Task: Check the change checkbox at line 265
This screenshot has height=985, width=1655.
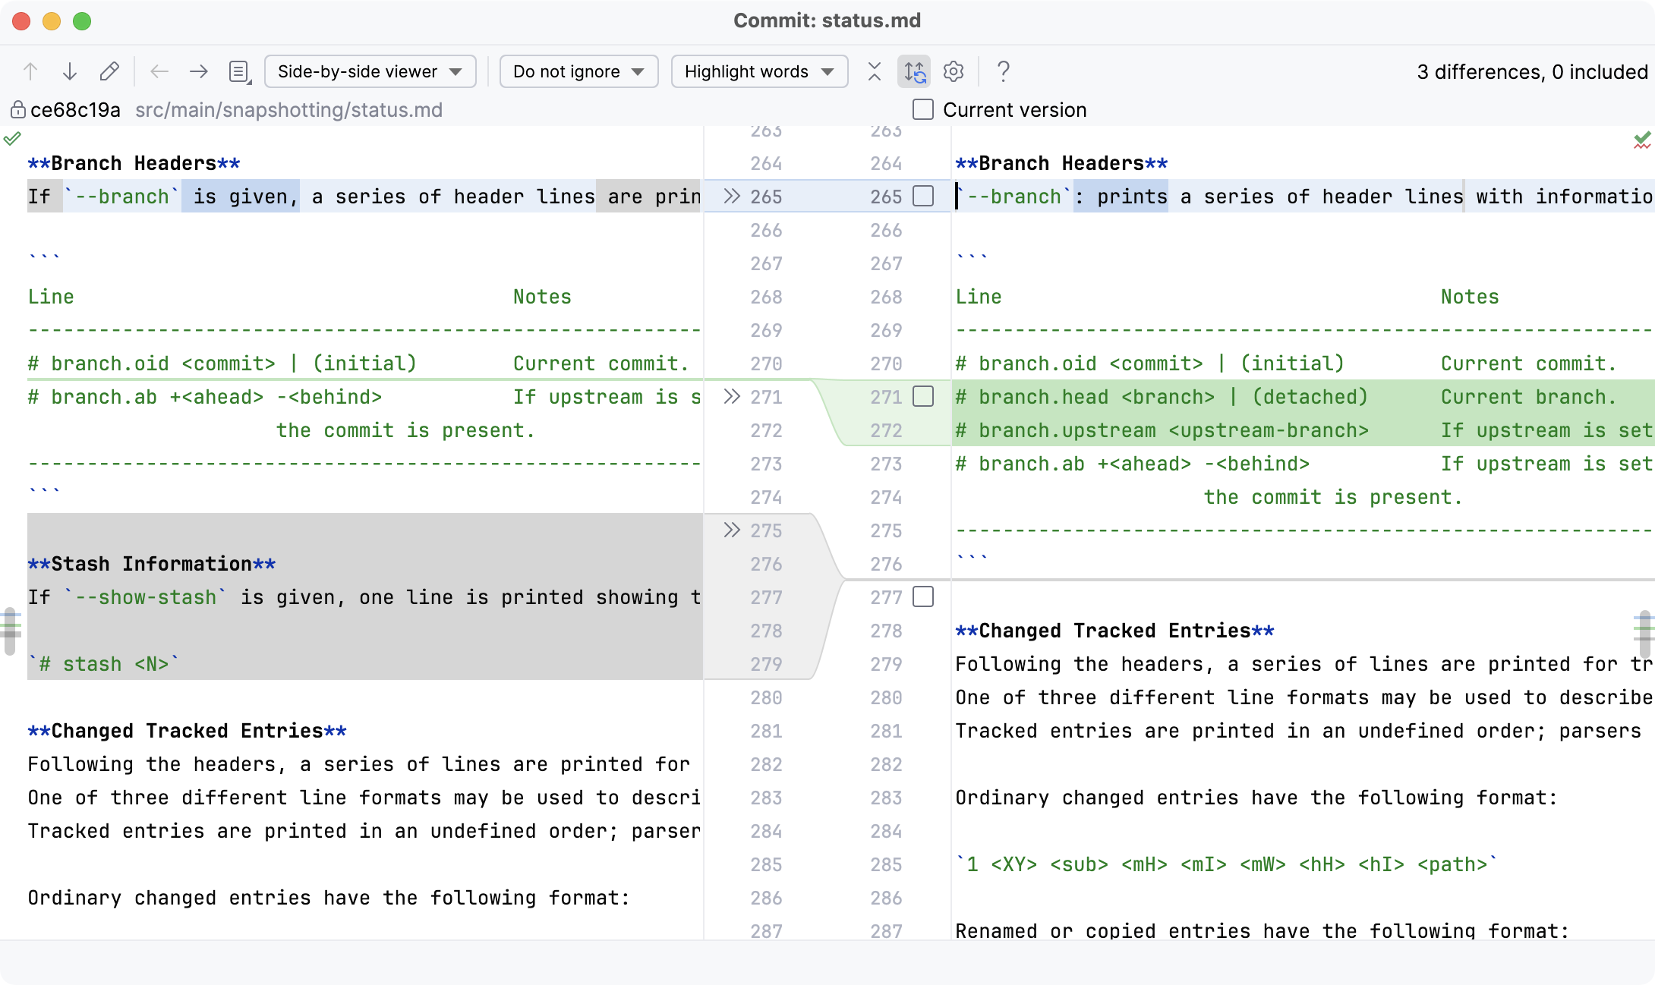Action: tap(923, 196)
